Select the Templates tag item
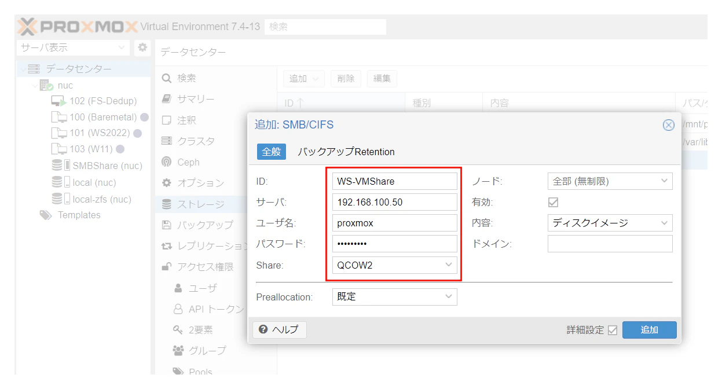The image size is (722, 389). [70, 215]
